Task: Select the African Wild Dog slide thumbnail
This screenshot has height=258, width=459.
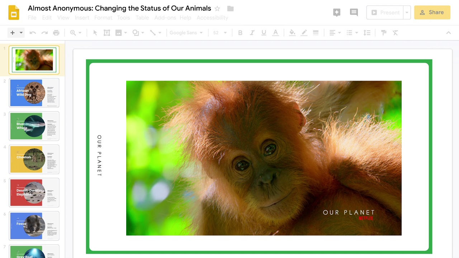Action: 34,93
